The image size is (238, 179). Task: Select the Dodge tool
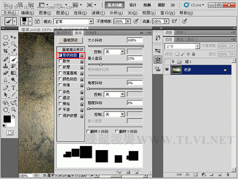click(x=13, y=80)
